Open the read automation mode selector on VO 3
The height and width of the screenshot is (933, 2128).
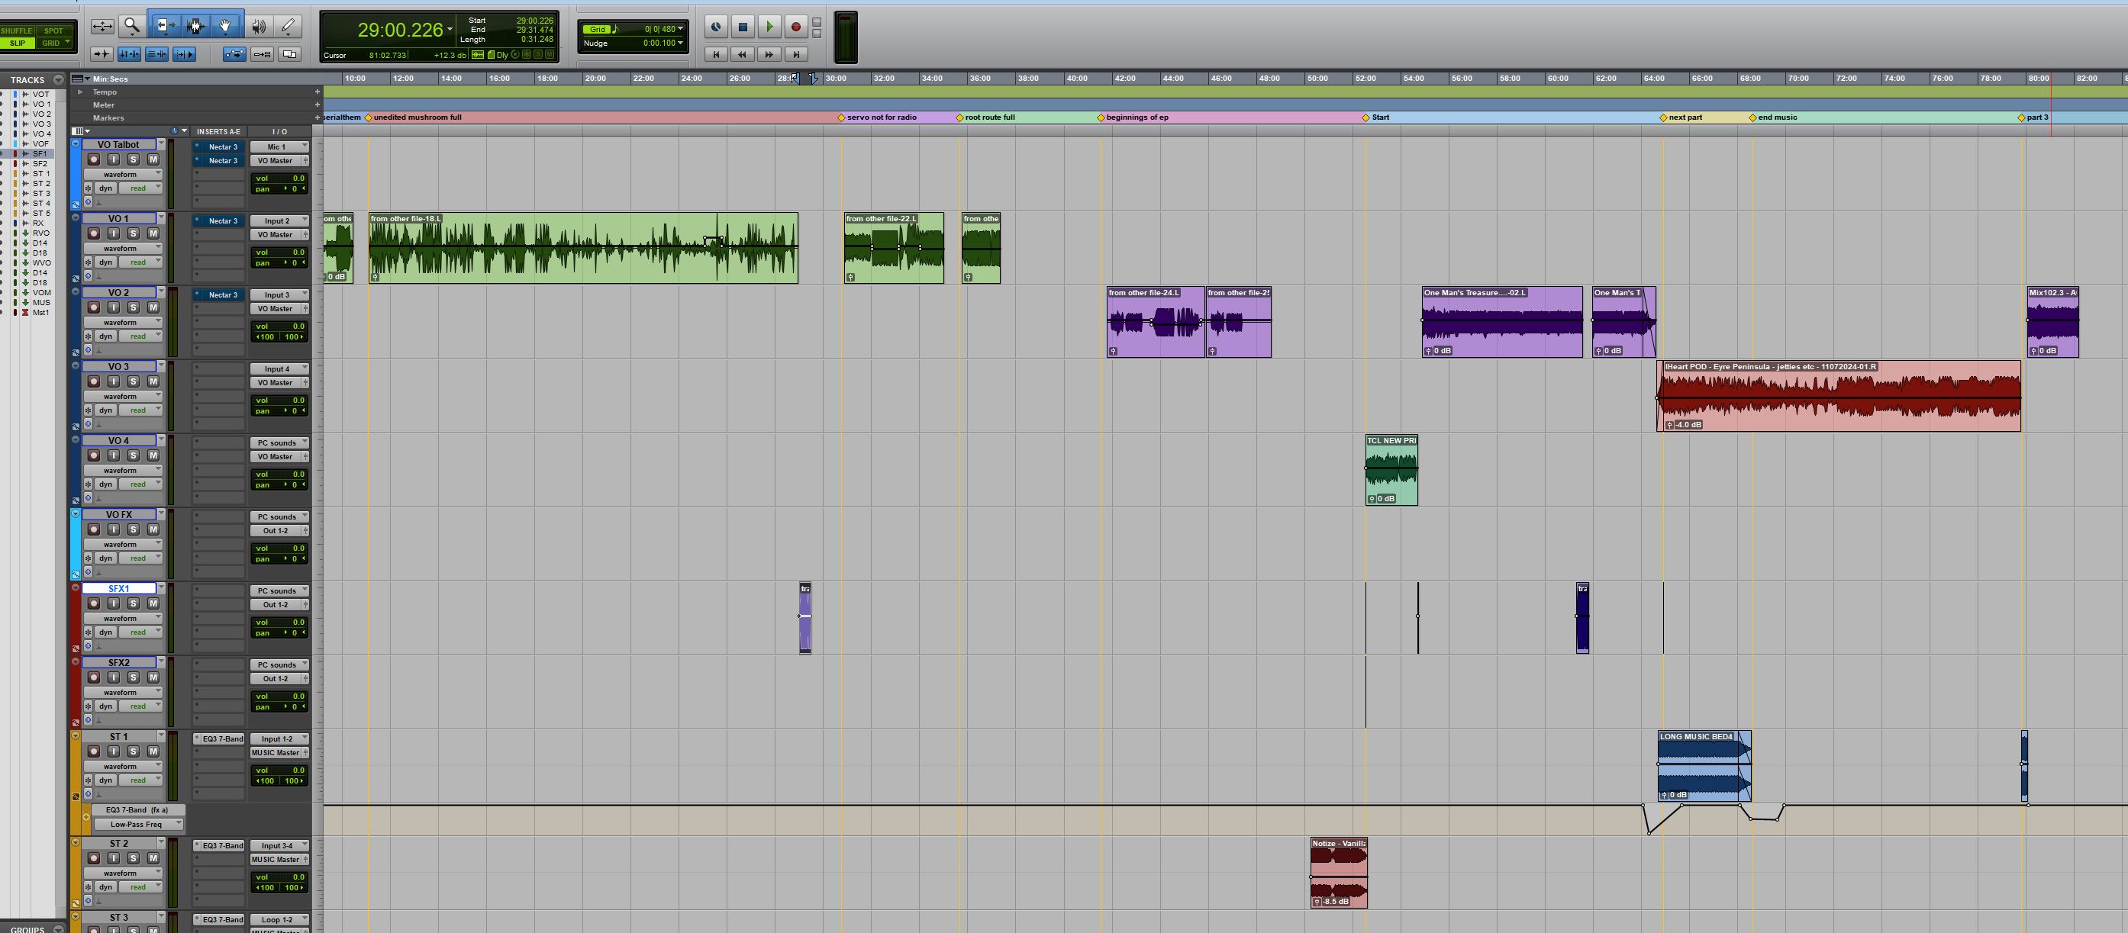[140, 410]
